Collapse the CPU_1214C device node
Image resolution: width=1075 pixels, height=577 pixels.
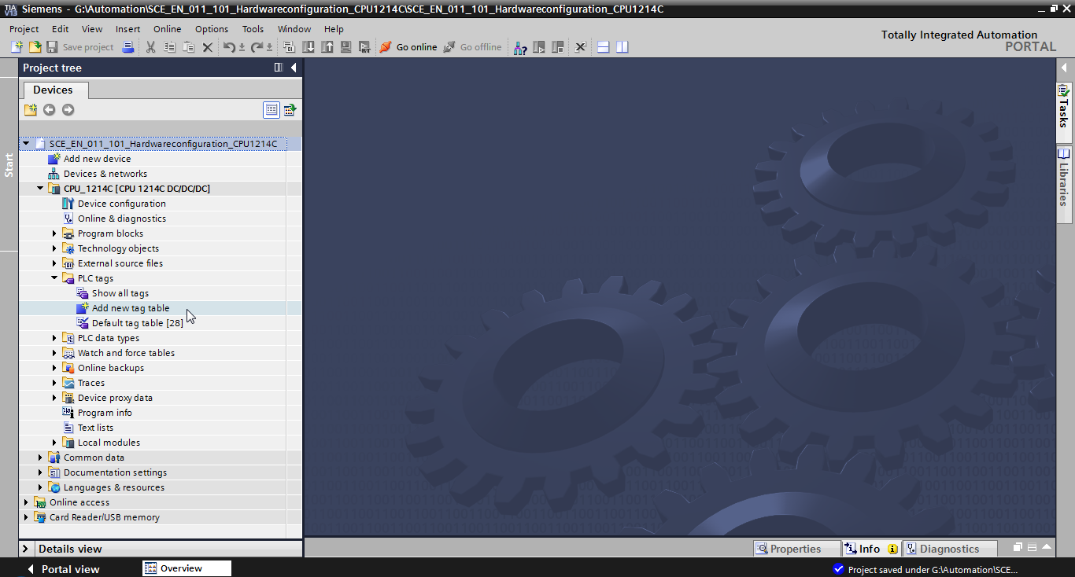point(40,189)
